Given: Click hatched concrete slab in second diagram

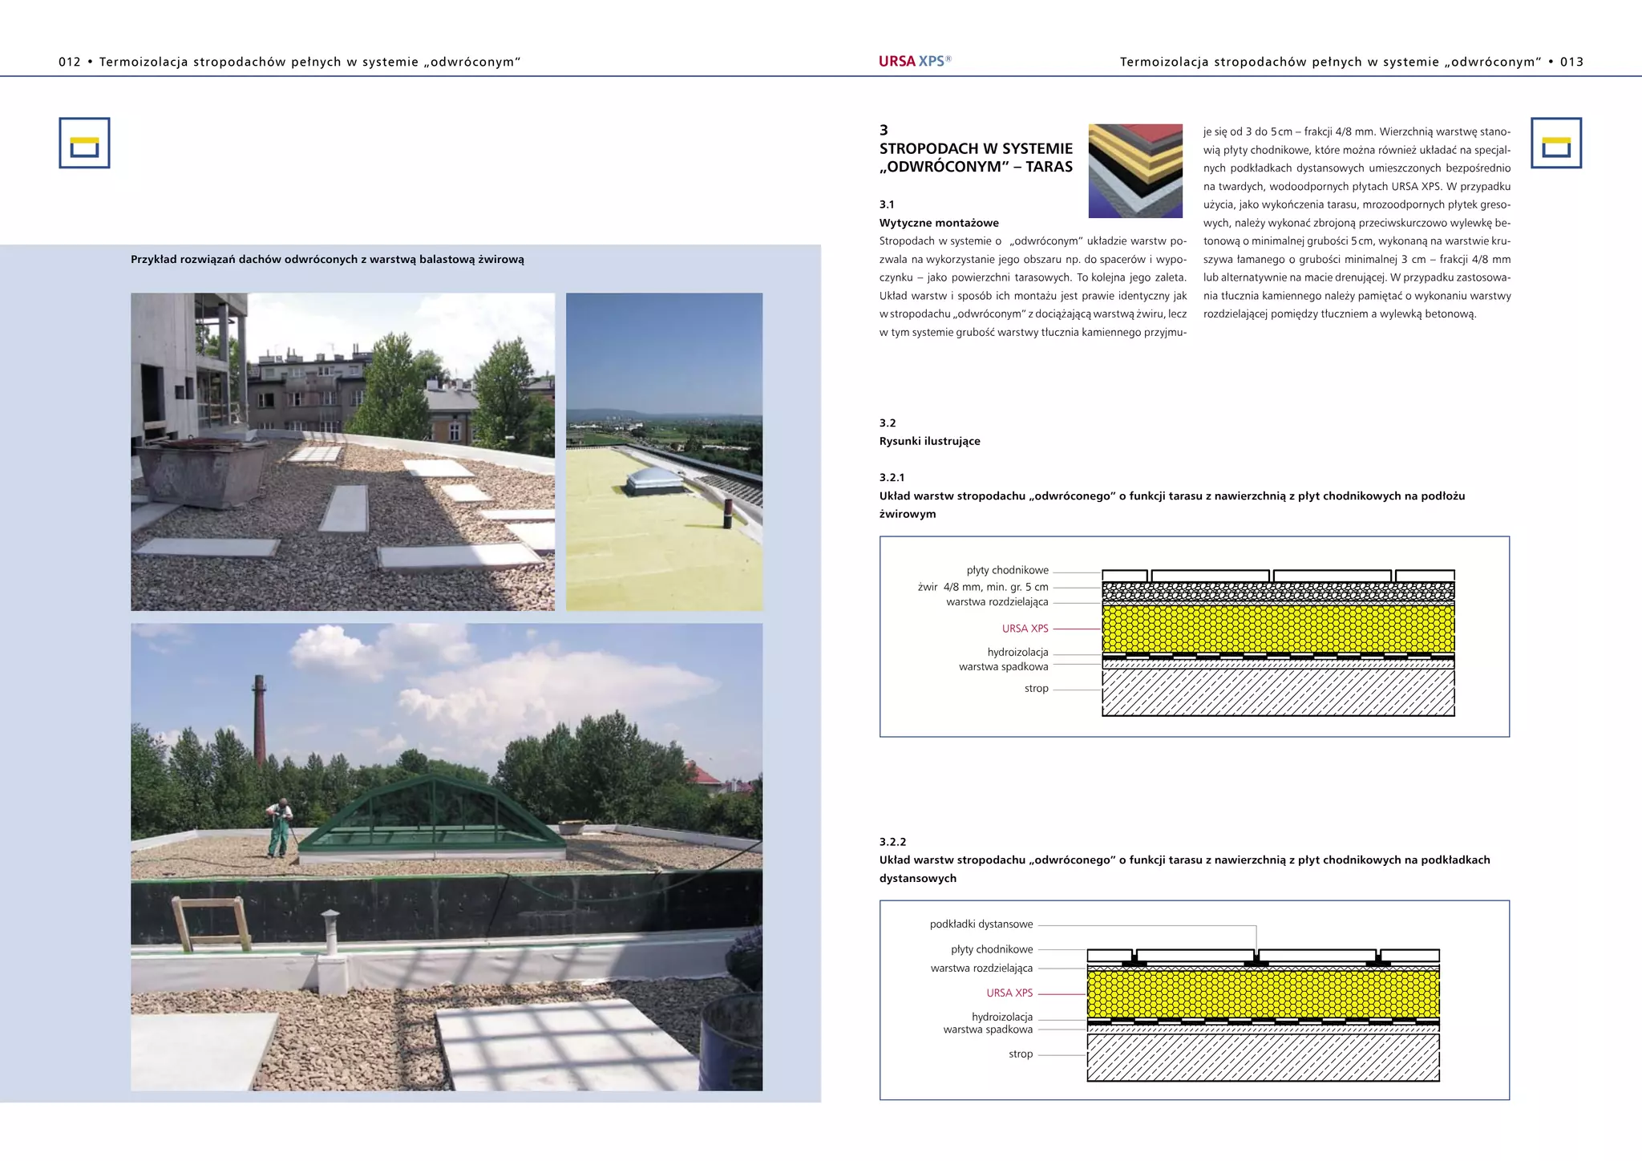Looking at the screenshot, I should click(1263, 1057).
